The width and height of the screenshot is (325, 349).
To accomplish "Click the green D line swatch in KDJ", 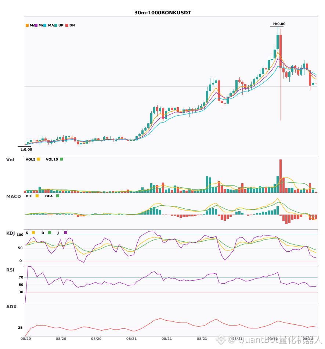I will tap(50, 233).
